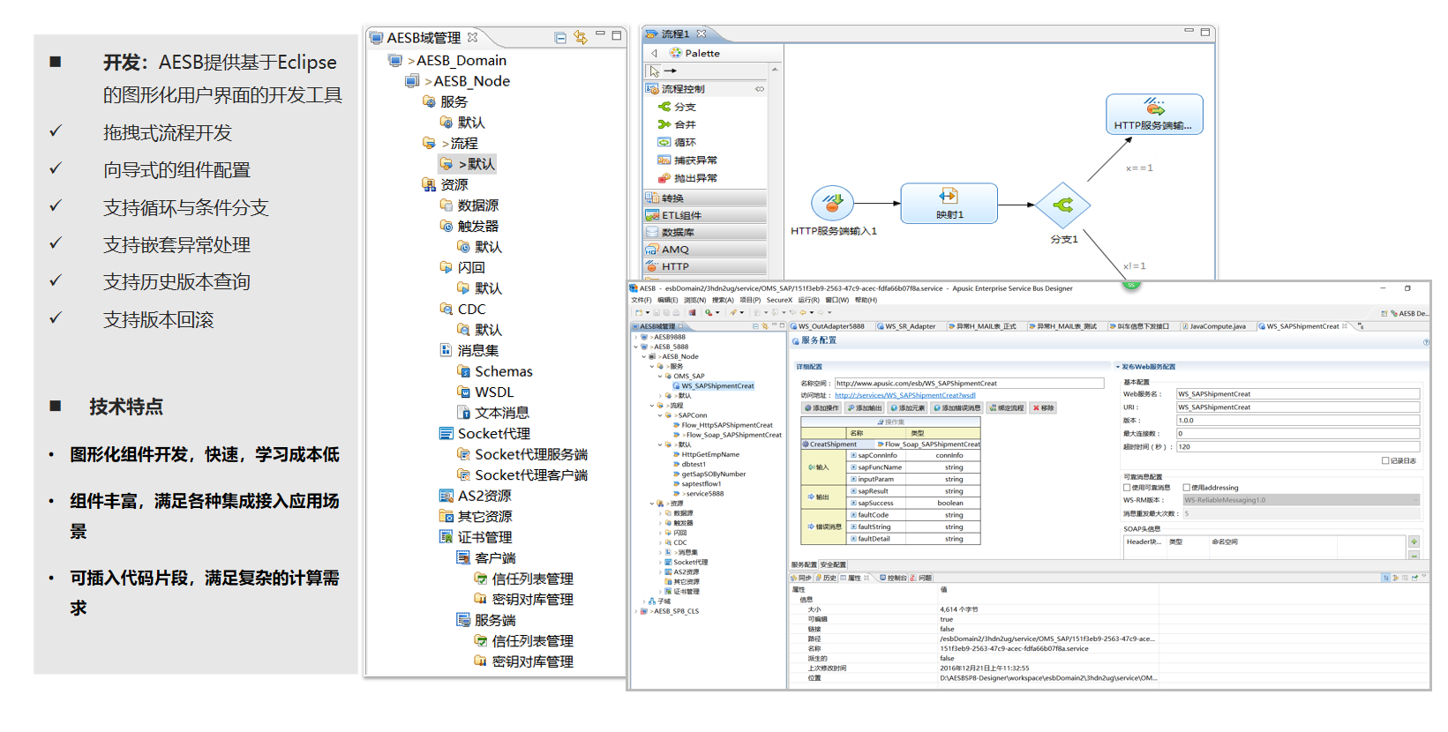Check the 使用可靠消息 option
Image resolution: width=1448 pixels, height=732 pixels.
click(1127, 488)
